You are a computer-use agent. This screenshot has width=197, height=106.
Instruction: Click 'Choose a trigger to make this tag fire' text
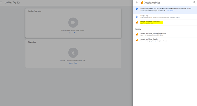(73, 60)
